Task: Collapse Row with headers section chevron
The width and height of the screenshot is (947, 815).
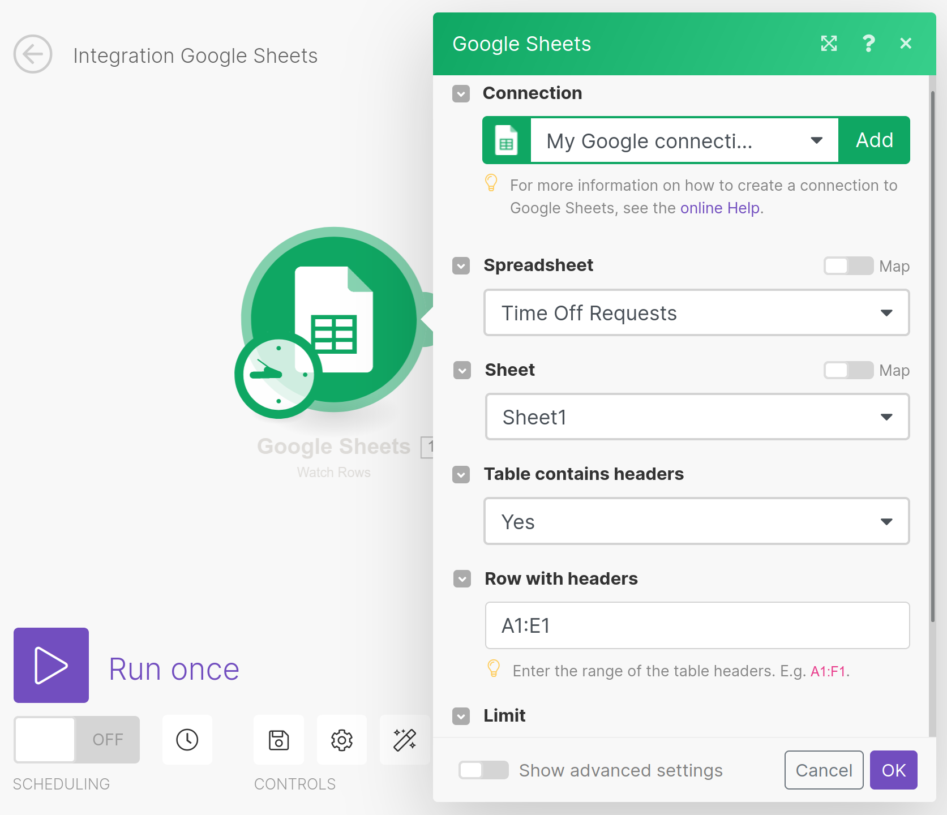Action: (462, 579)
